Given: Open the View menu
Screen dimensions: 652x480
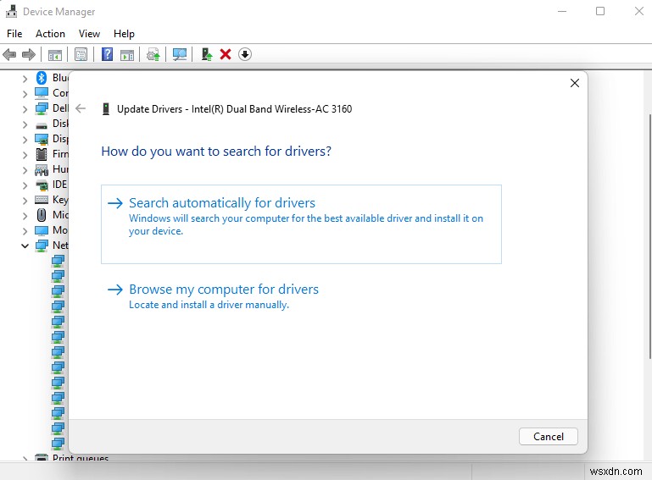Looking at the screenshot, I should click(89, 34).
